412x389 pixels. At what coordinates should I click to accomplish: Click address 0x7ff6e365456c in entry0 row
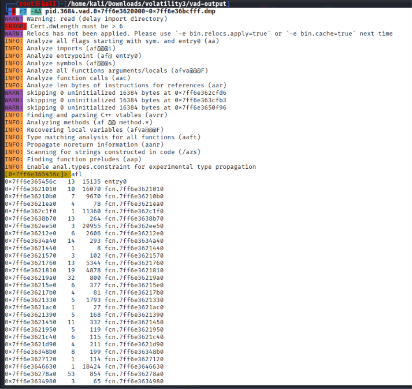(x=31, y=181)
